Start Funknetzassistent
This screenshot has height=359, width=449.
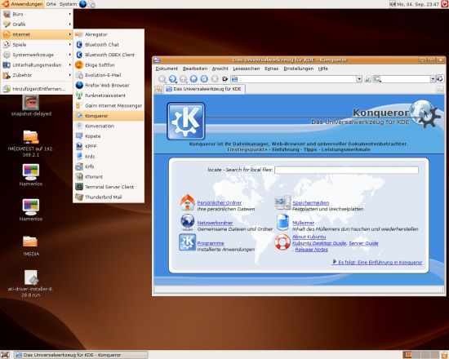(x=109, y=95)
